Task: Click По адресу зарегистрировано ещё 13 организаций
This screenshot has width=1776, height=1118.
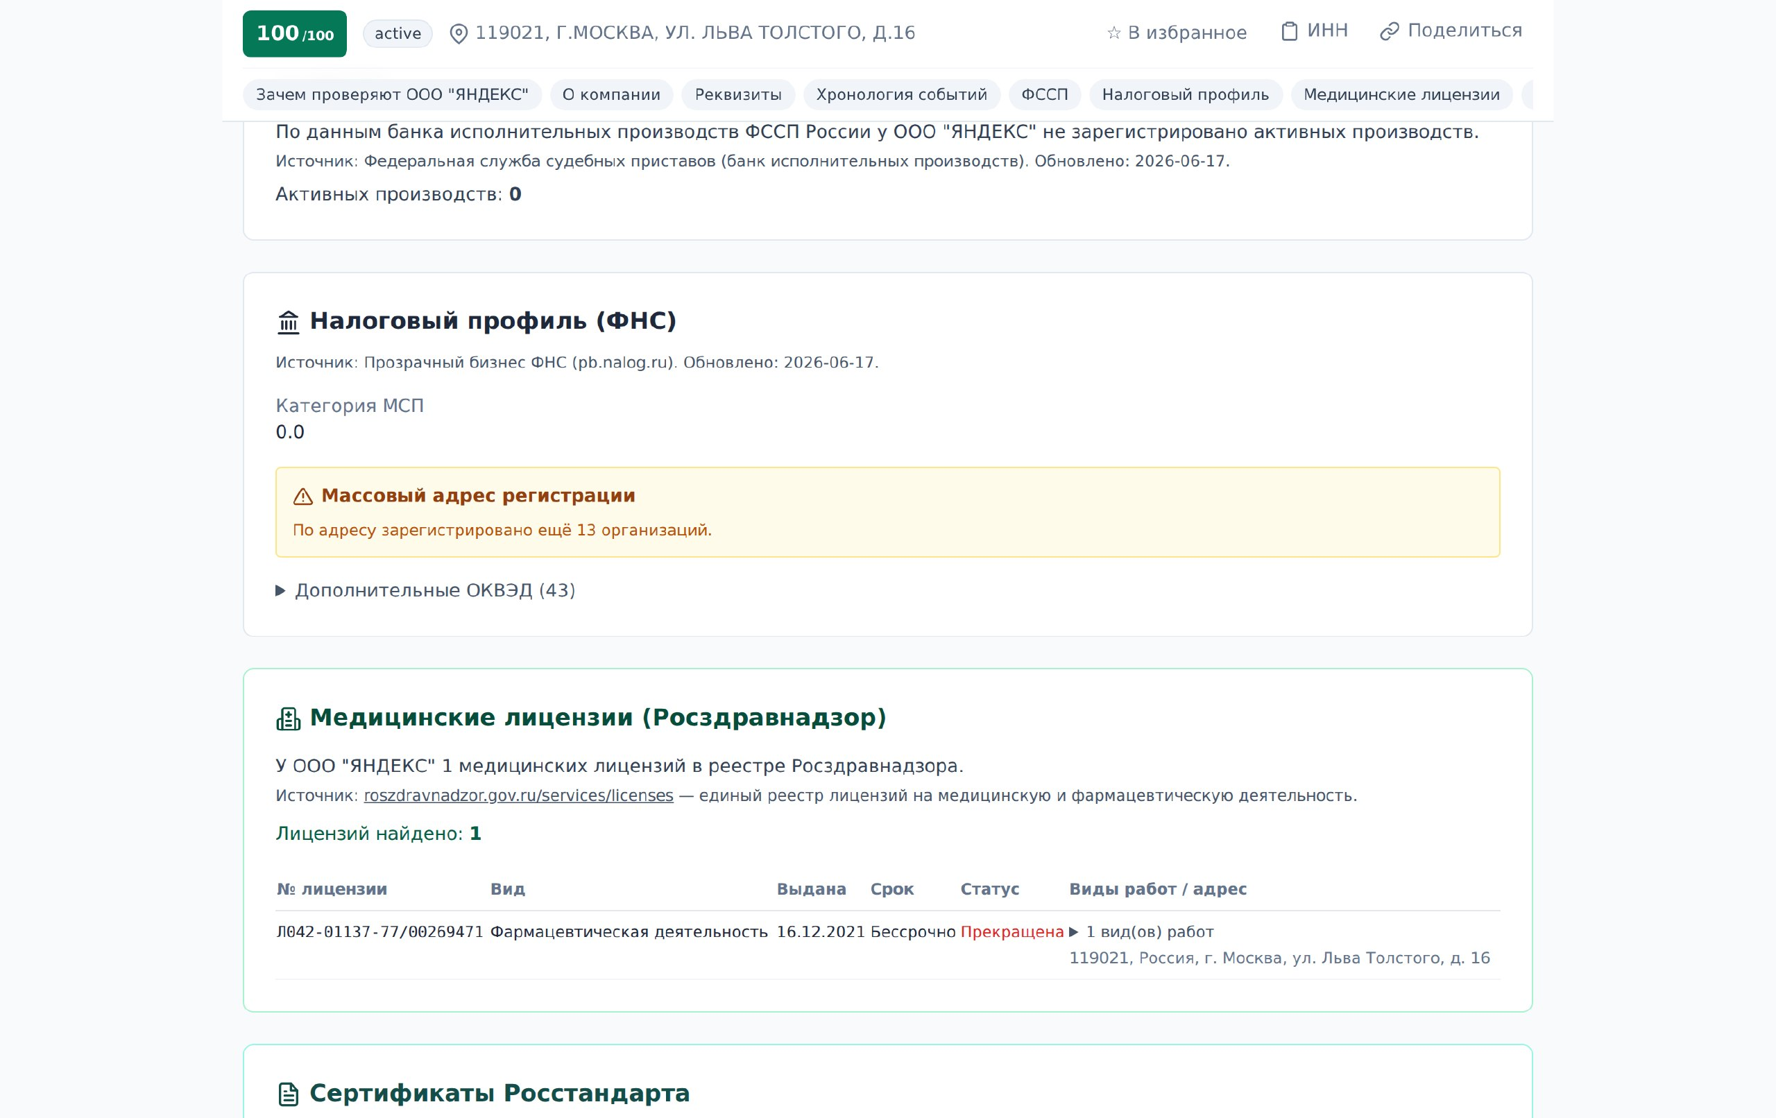Action: click(x=502, y=531)
